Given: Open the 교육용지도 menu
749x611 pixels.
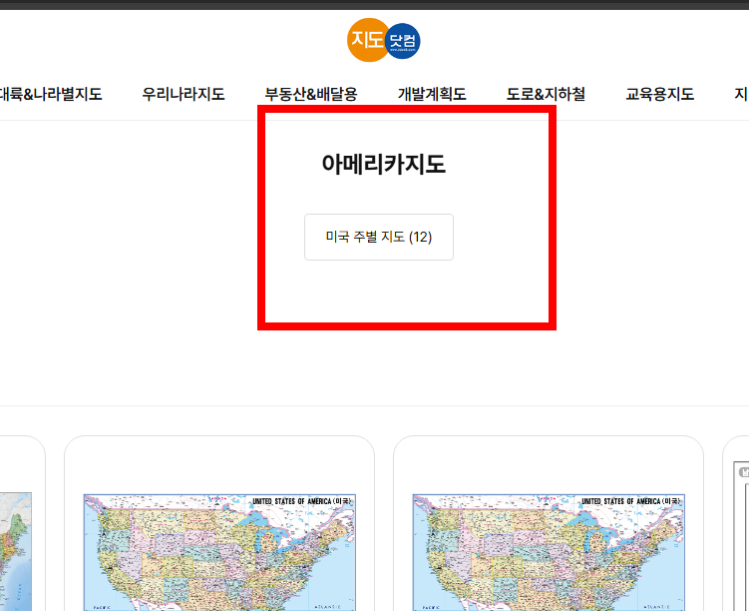Looking at the screenshot, I should (x=659, y=94).
